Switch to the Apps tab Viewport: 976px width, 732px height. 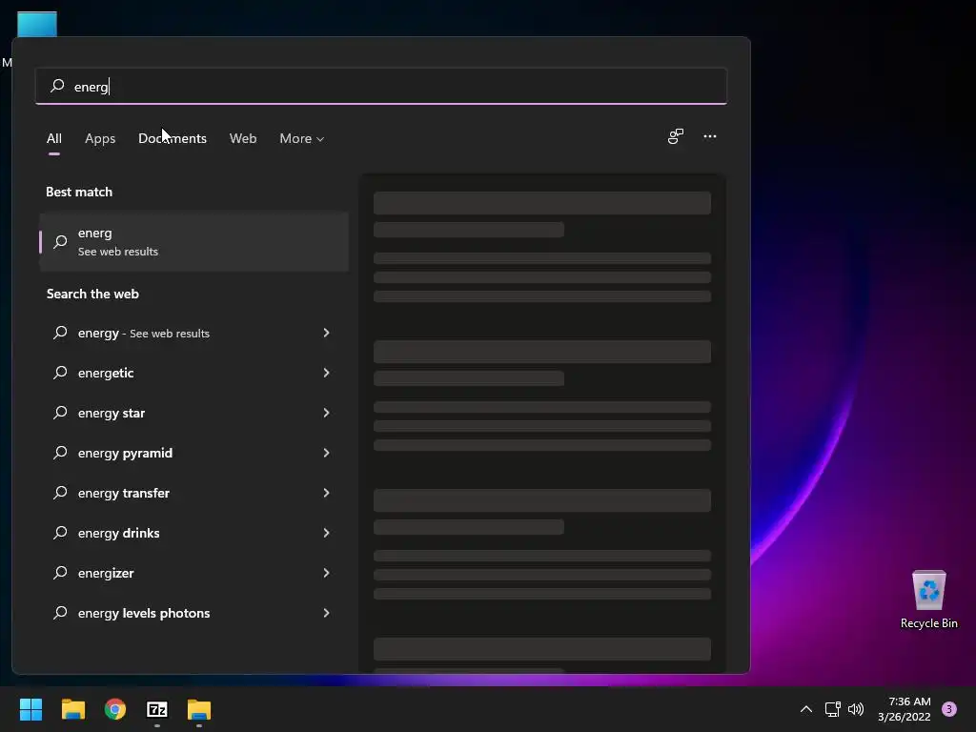point(100,138)
